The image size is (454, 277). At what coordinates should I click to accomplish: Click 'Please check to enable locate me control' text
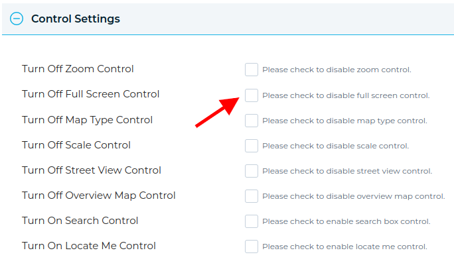tap(344, 247)
